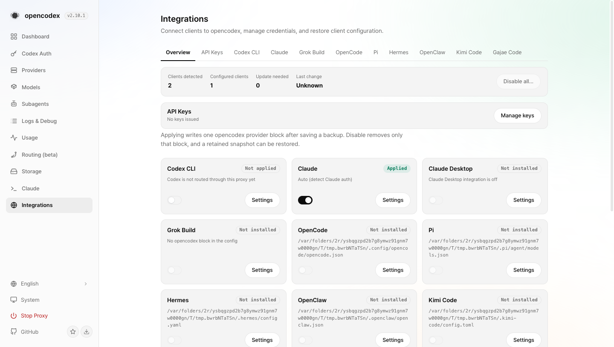
Task: Click the "No keys issued" text
Action: [183, 120]
